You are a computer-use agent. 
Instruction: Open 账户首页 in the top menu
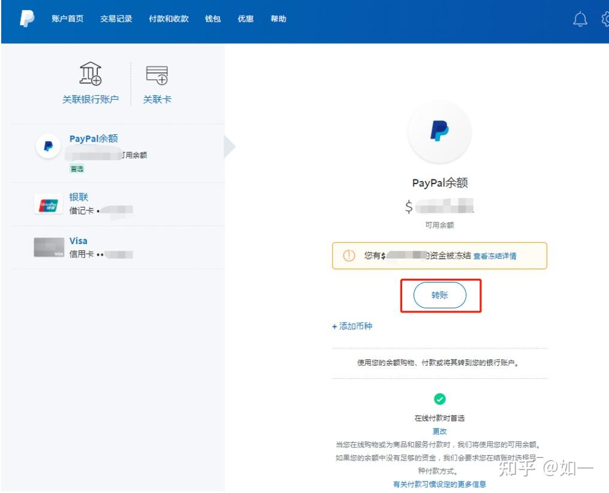click(68, 19)
